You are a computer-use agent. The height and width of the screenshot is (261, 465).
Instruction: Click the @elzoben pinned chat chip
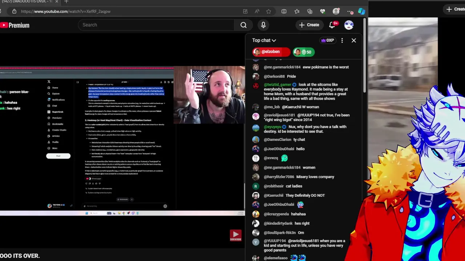coord(271,52)
